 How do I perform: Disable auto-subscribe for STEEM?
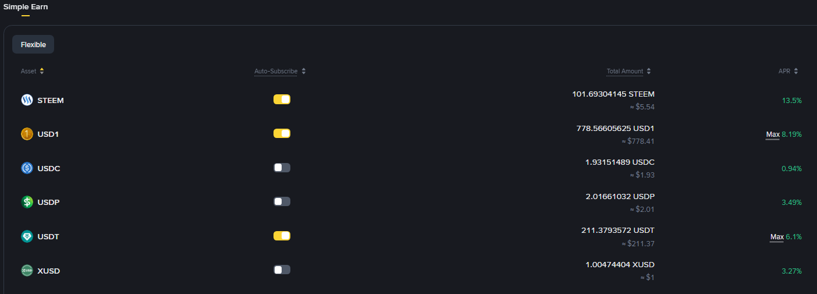tap(282, 100)
